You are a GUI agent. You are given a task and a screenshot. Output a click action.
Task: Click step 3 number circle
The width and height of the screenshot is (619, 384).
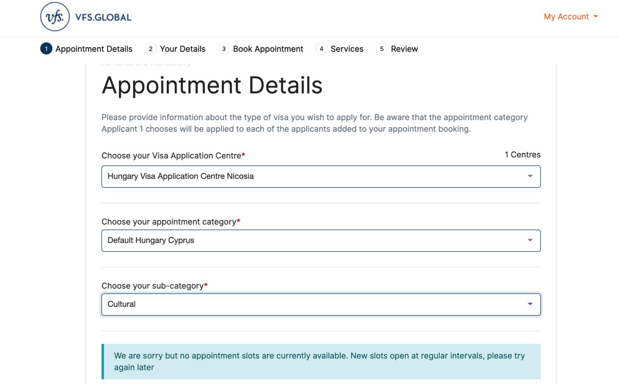point(223,49)
